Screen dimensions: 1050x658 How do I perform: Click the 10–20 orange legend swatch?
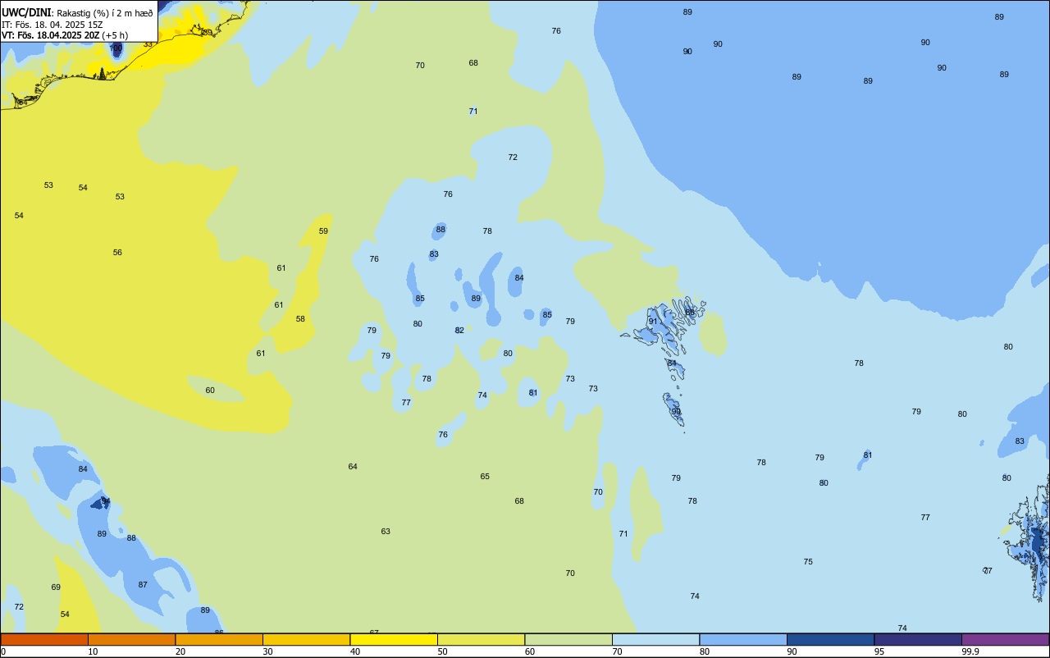pyautogui.click(x=132, y=639)
